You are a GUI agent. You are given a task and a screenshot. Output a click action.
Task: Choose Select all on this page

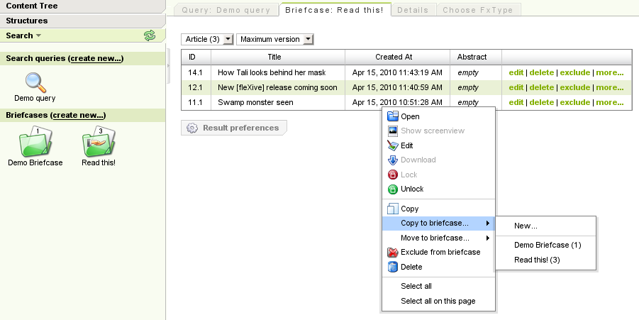438,302
